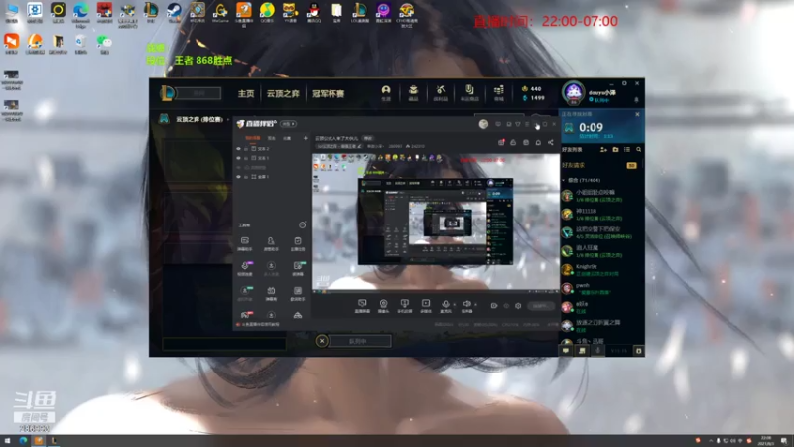Click the camera icon in streaming toolbar
Viewport: 794px width, 447px height.
pyautogui.click(x=383, y=305)
